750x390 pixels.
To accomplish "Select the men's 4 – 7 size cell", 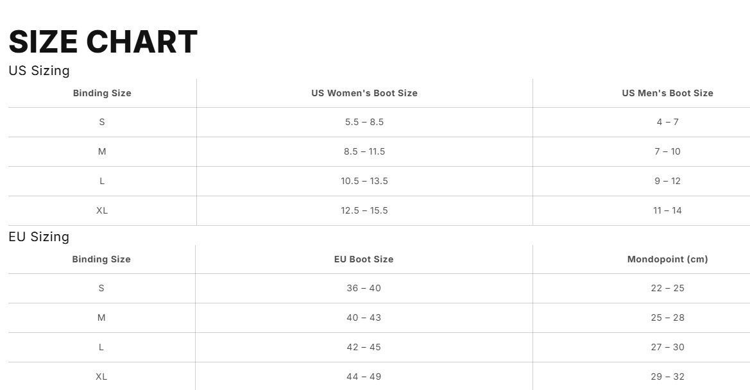I will [667, 122].
